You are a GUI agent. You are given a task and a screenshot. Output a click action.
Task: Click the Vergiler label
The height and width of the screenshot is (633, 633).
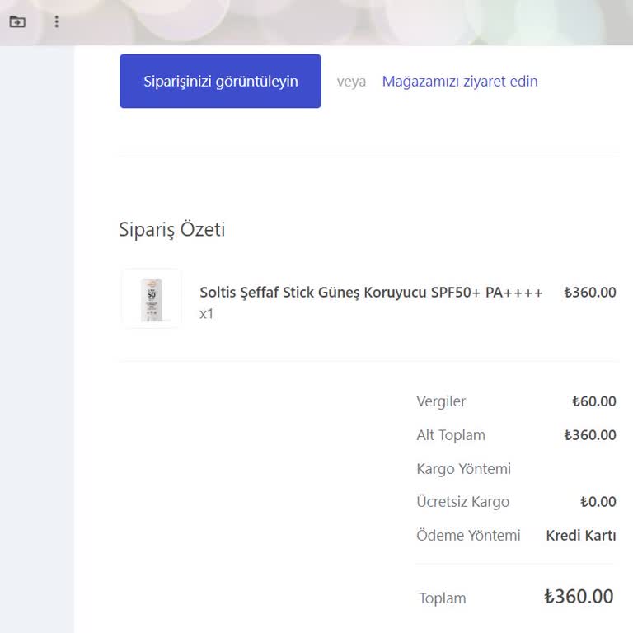point(441,401)
